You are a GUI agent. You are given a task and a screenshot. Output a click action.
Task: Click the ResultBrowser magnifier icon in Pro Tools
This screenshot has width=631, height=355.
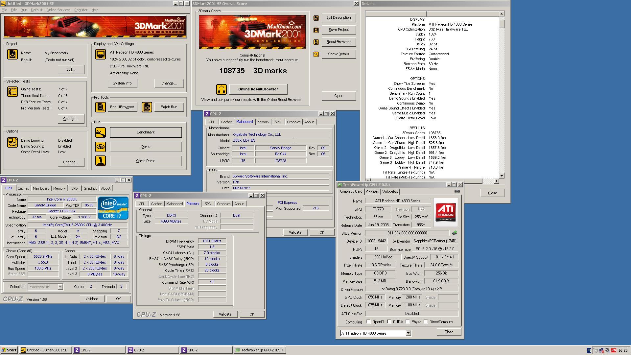point(101,107)
